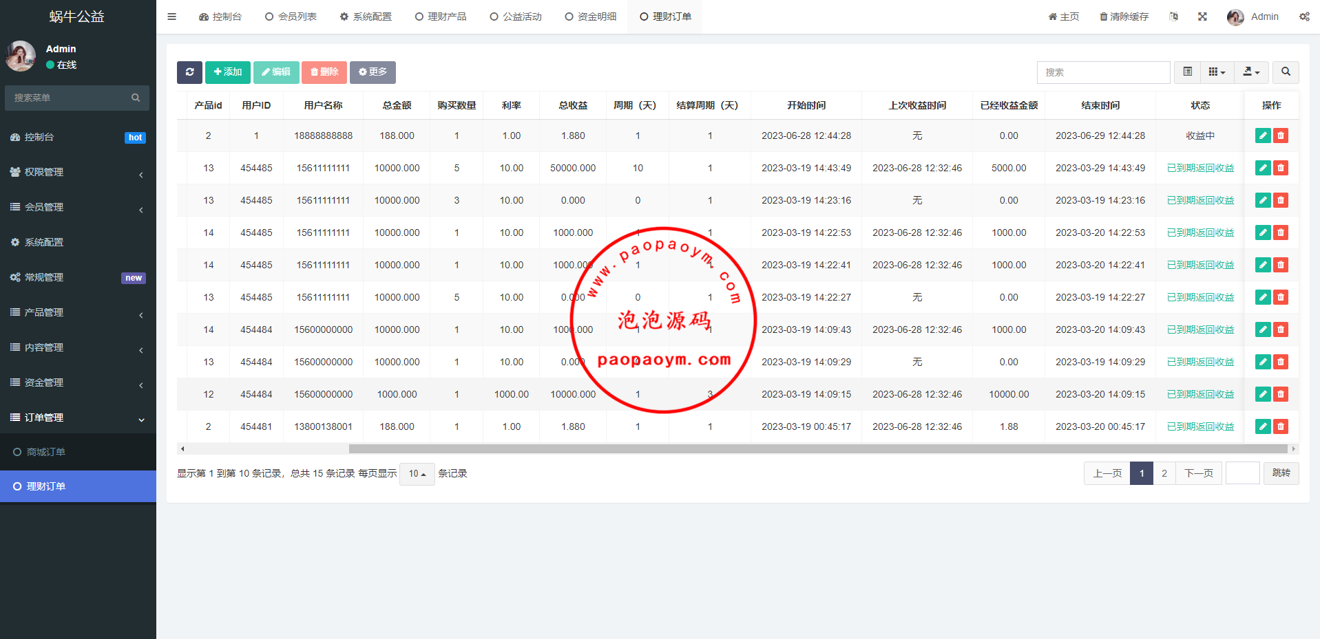Open the language translate icon
Viewport: 1320px width, 639px height.
pyautogui.click(x=1173, y=17)
